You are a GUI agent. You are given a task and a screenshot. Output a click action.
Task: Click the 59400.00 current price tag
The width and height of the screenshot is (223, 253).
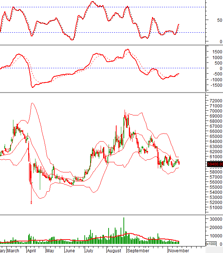point(214,164)
